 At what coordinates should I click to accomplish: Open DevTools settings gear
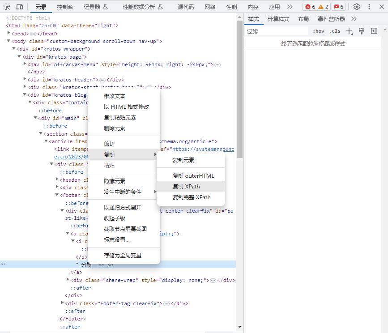357,7
